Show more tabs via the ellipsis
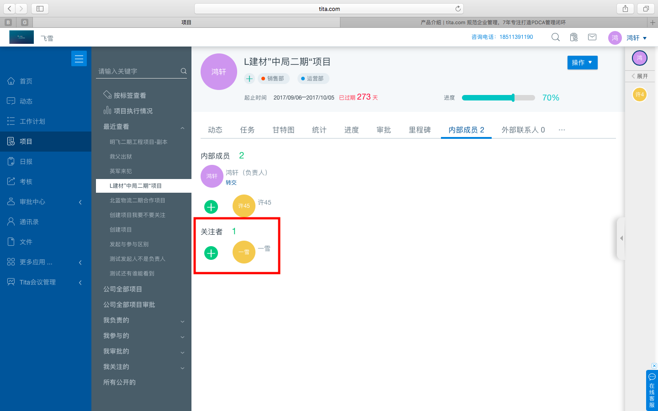 pos(562,130)
